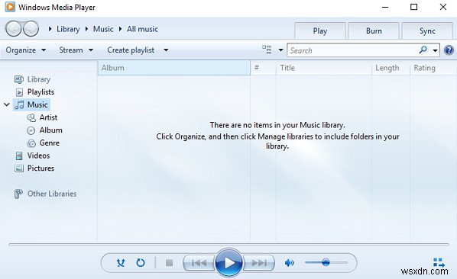The height and width of the screenshot is (279, 457).
Task: Open the breadcrumb arrow before Music
Action: pos(86,29)
